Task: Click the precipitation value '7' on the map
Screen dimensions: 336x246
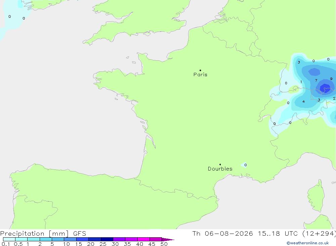Action: (x=316, y=80)
